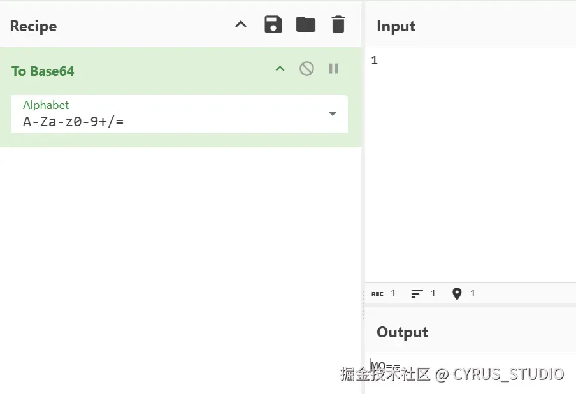Click the Input pane heading
576x394 pixels.
[x=396, y=26]
